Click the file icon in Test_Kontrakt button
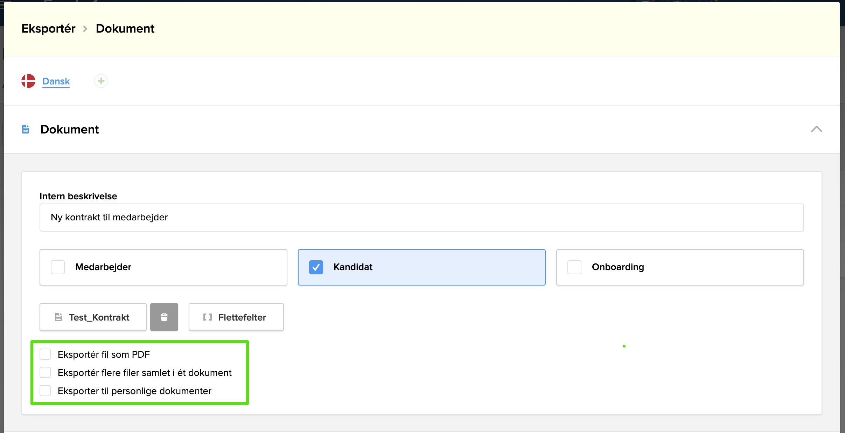The height and width of the screenshot is (433, 845). tap(58, 317)
